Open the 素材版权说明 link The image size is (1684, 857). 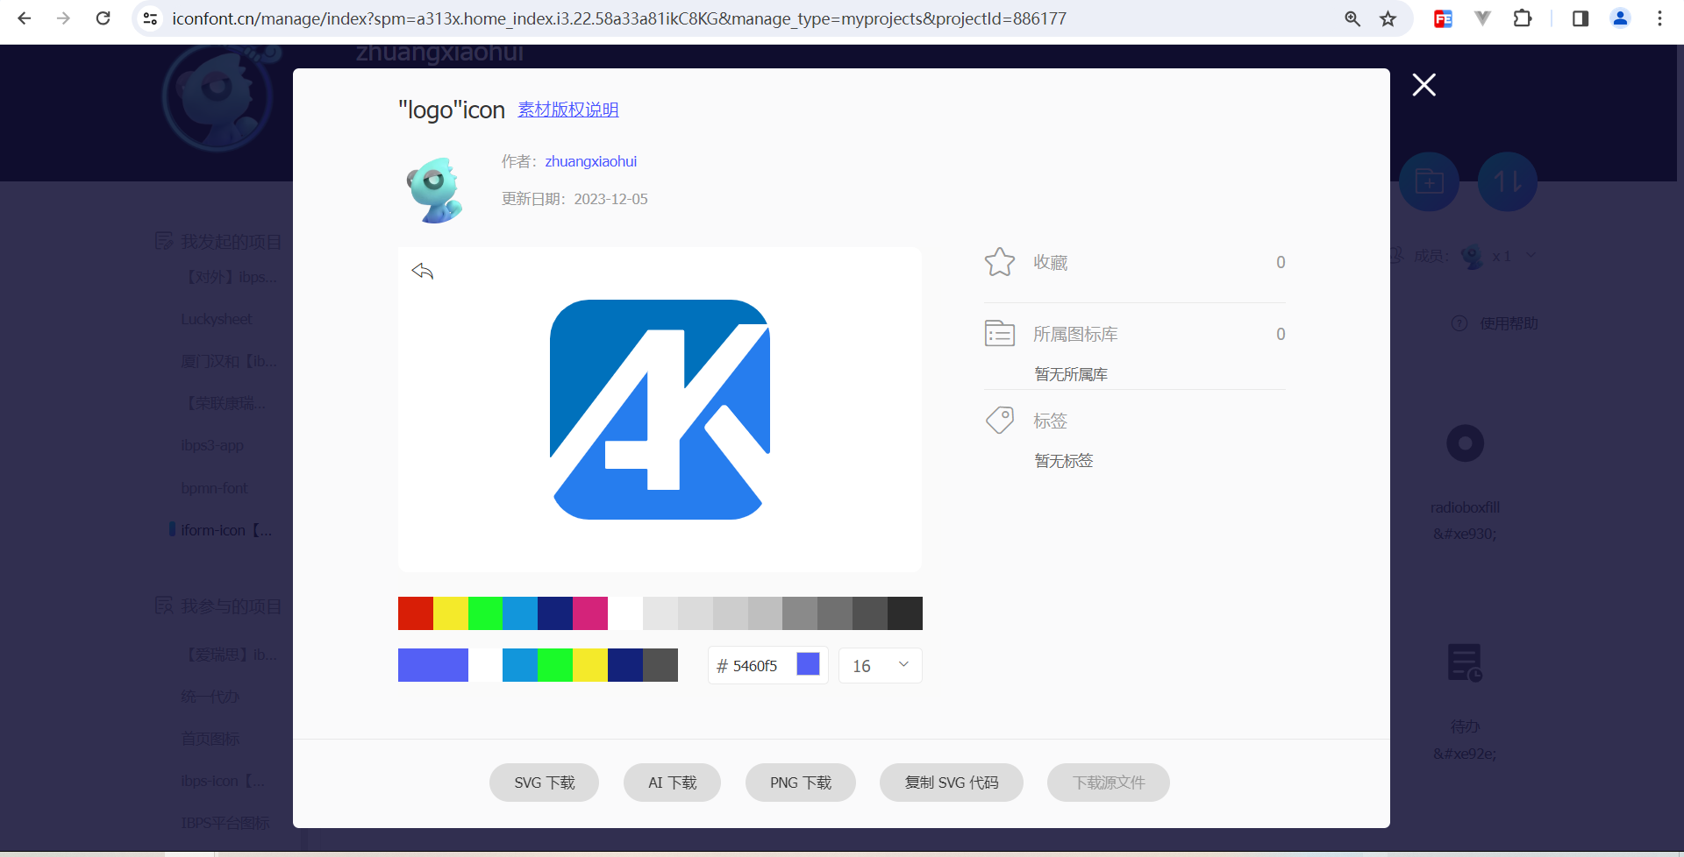coord(567,110)
